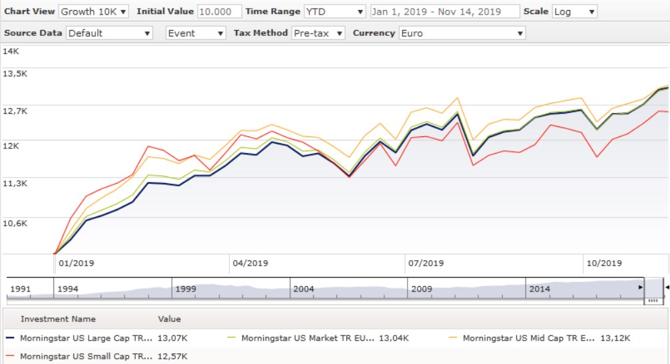Click the date range field
Viewport: 670px width, 364px height.
(x=444, y=12)
